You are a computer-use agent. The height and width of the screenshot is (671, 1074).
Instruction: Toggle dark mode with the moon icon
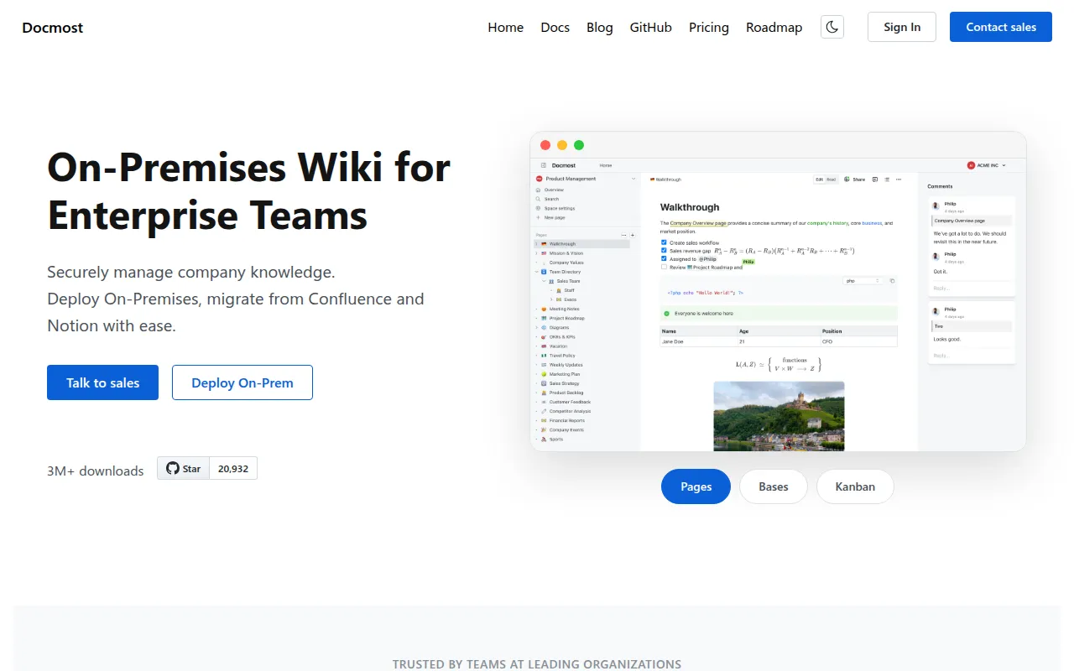832,27
